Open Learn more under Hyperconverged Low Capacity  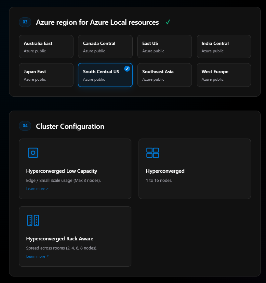coord(37,189)
